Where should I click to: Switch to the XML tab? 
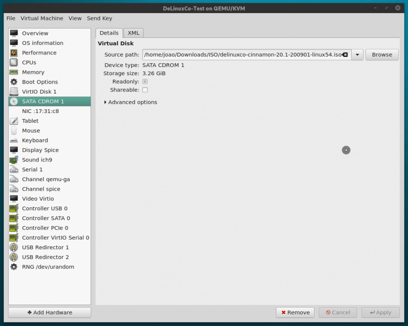[x=133, y=33]
